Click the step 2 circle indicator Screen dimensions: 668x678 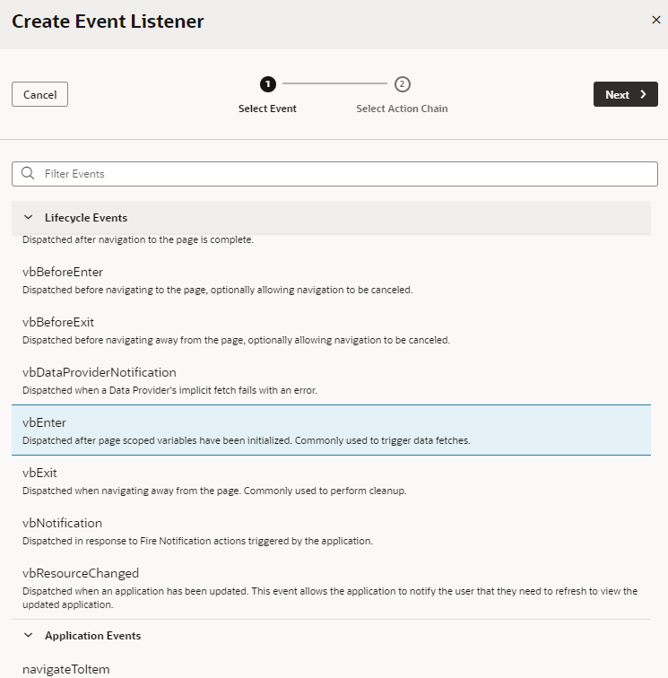(x=402, y=84)
